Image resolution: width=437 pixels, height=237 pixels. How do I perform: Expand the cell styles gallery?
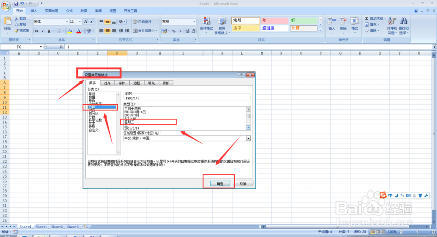320,30
